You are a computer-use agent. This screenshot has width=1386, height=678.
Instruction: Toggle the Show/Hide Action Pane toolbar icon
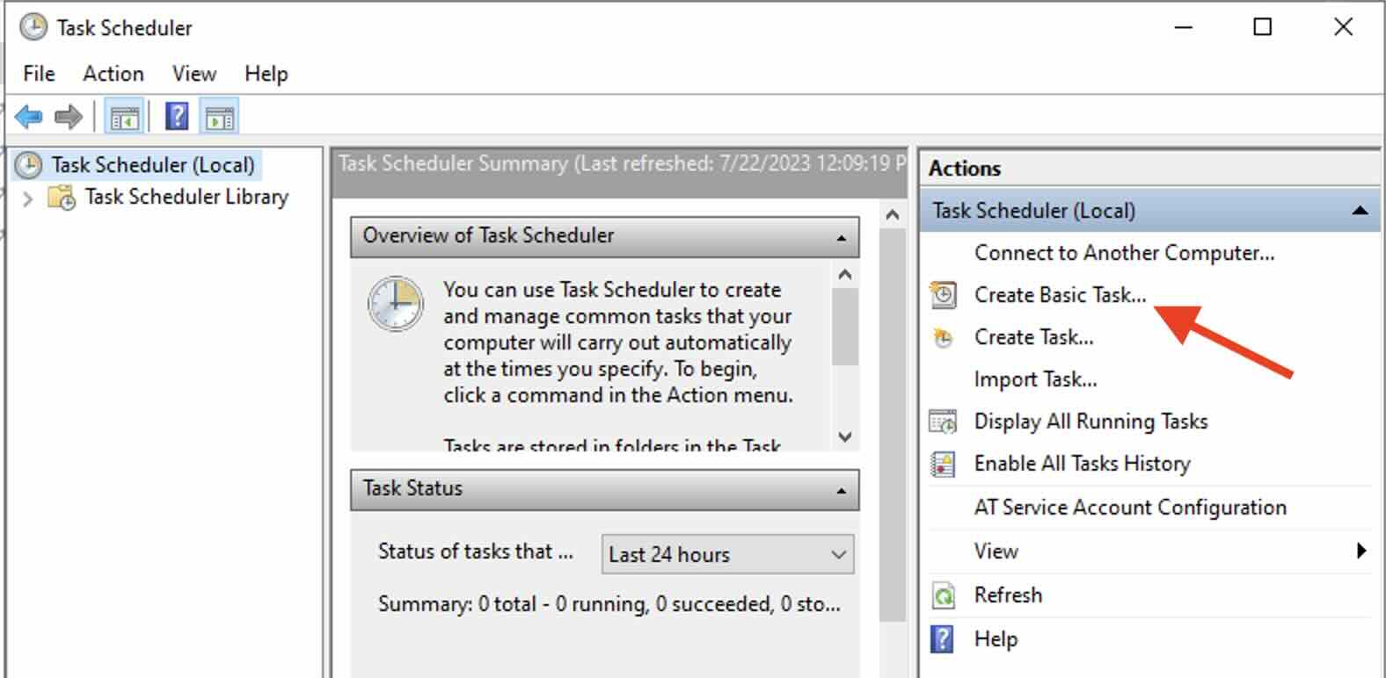[x=219, y=115]
